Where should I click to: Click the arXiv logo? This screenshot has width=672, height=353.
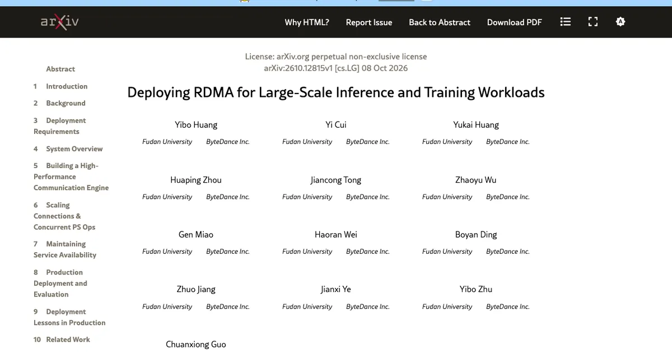click(x=60, y=22)
